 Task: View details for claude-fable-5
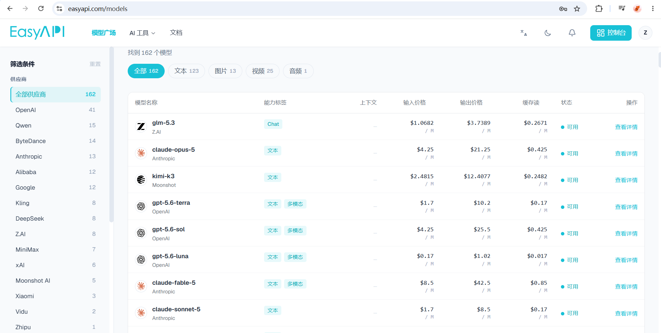coord(626,286)
